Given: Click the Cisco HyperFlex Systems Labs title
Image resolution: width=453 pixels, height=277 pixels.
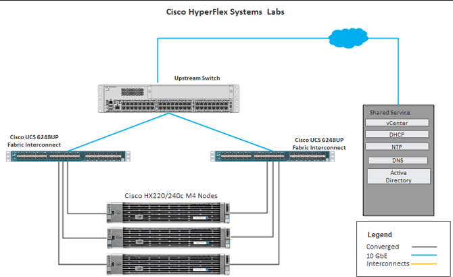Looking at the screenshot, I should (225, 12).
